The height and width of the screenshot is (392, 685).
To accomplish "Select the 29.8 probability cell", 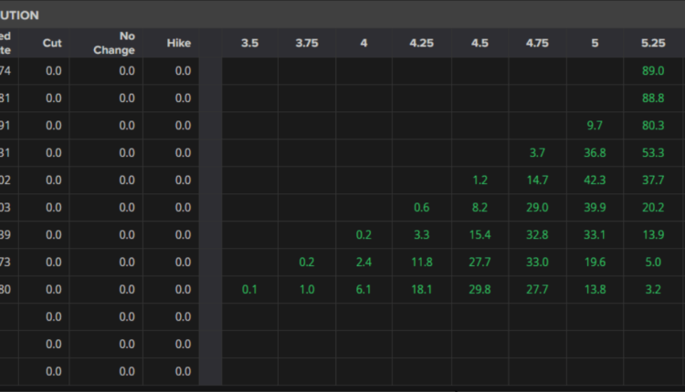I will (479, 290).
